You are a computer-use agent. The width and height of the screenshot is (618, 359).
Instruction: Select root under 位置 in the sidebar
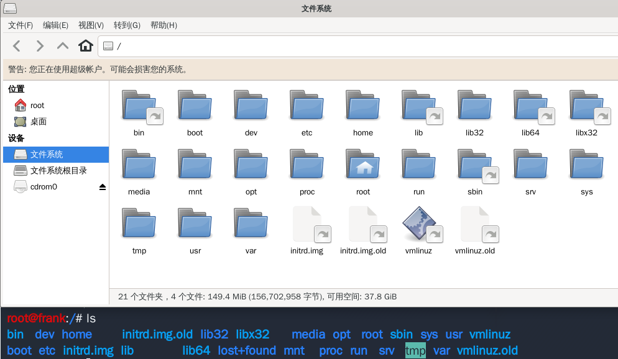[x=56, y=106]
